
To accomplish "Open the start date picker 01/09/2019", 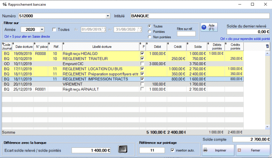I will pyautogui.click(x=103, y=29).
